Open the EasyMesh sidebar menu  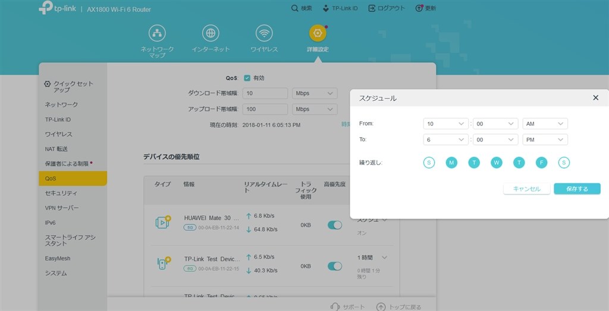[x=58, y=258]
